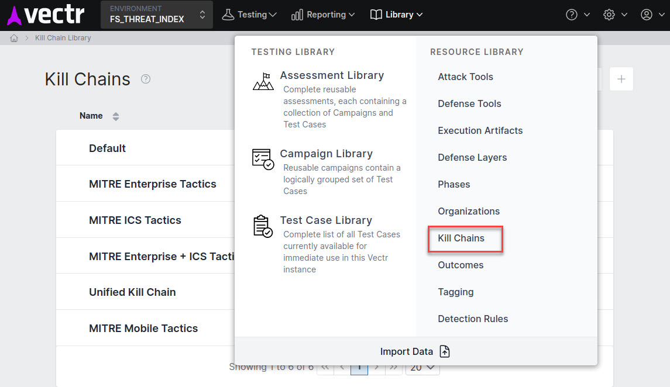Open the Test Case Library link

pyautogui.click(x=326, y=220)
